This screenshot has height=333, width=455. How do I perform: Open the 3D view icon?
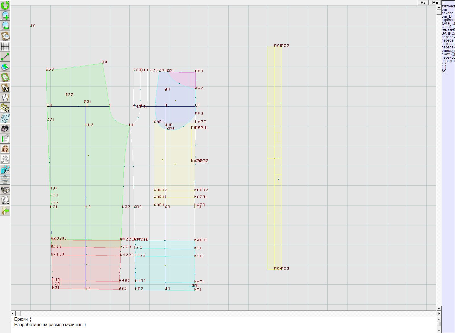[x=5, y=169]
